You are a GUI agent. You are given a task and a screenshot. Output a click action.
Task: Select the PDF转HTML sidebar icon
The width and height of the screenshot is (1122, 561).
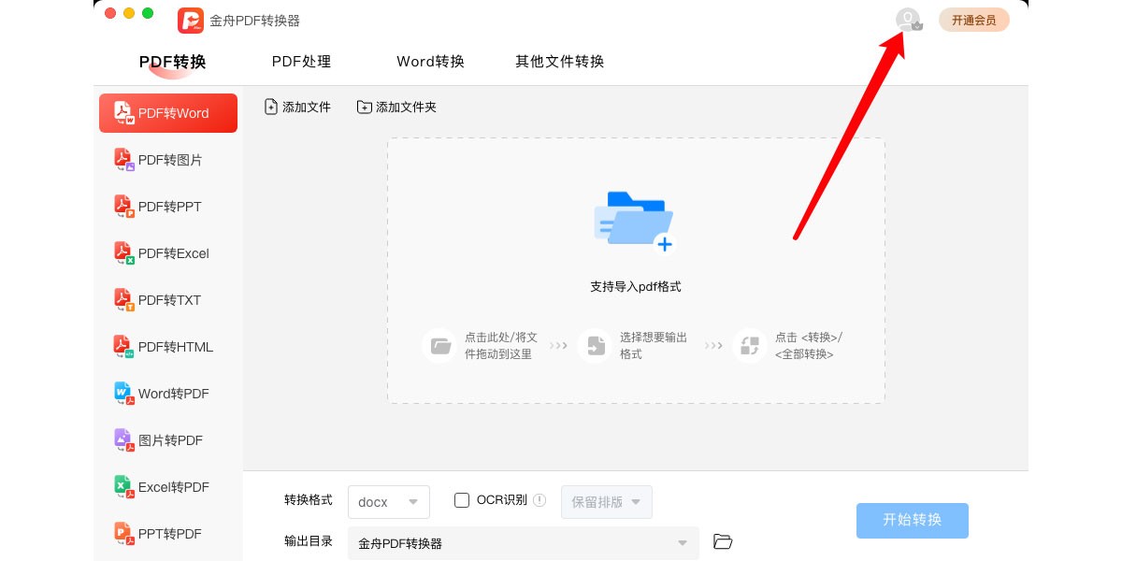pyautogui.click(x=124, y=347)
